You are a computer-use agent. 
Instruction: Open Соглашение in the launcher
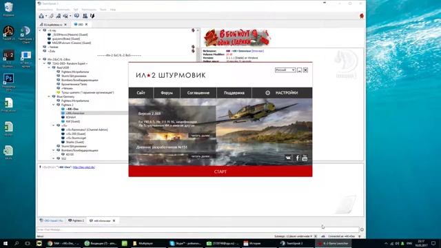(198, 93)
